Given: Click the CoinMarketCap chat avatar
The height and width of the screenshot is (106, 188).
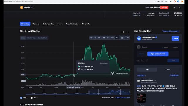Looking at the screenshot, I should (x=139, y=38).
